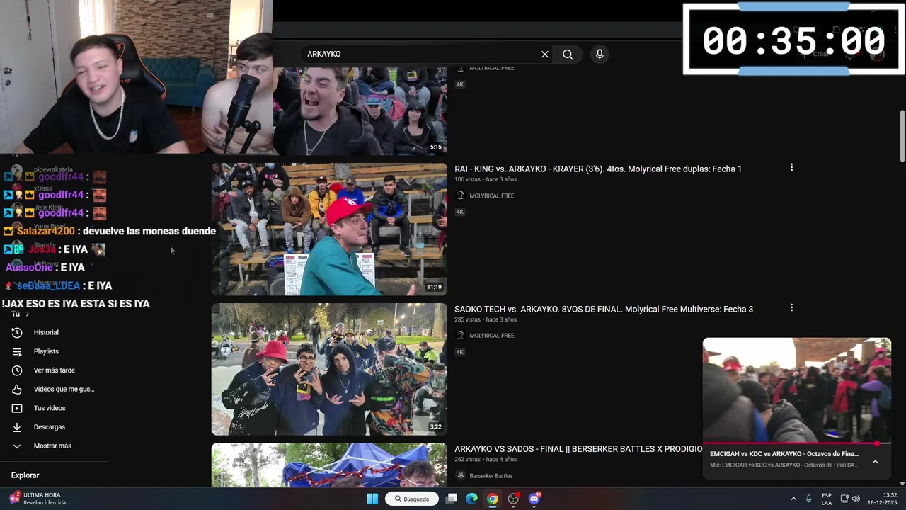Open Descargas in the sidebar
Image resolution: width=906 pixels, height=510 pixels.
pos(50,427)
